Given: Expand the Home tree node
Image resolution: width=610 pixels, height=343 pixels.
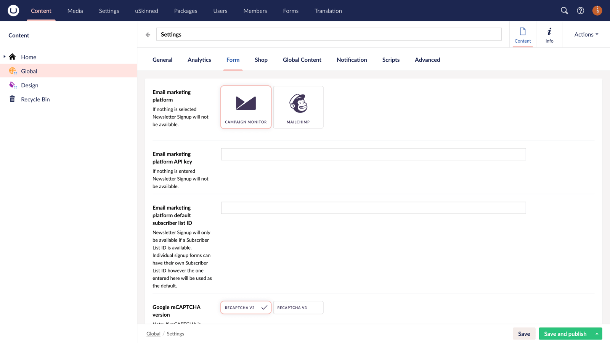Looking at the screenshot, I should (x=4, y=56).
